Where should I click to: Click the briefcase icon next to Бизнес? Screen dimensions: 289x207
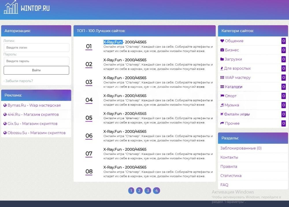click(x=222, y=50)
